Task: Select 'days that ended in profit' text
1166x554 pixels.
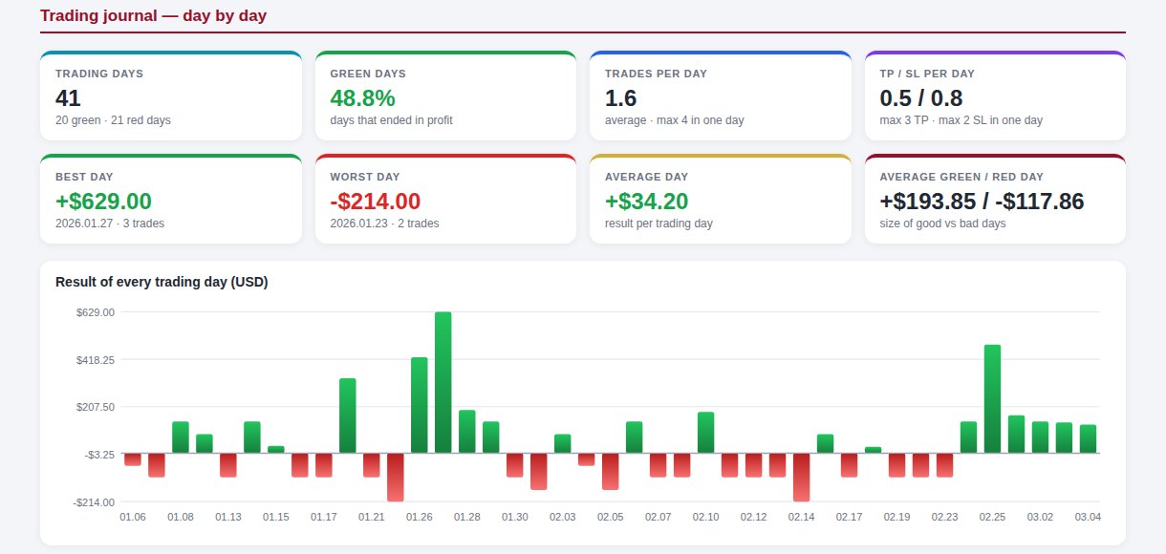Action: [x=391, y=120]
